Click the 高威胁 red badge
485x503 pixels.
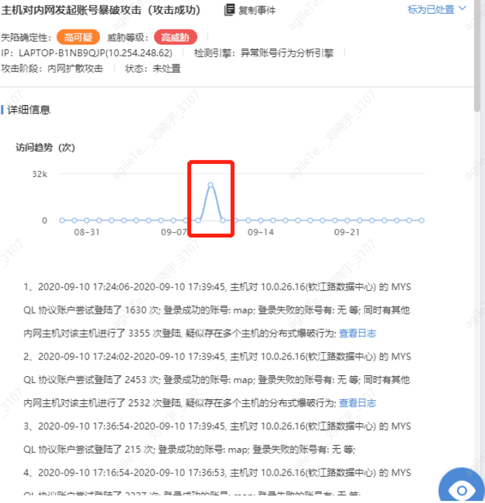coord(175,37)
